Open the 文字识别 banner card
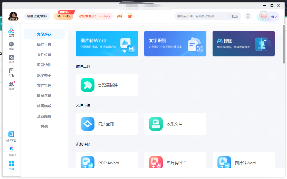 [175, 44]
